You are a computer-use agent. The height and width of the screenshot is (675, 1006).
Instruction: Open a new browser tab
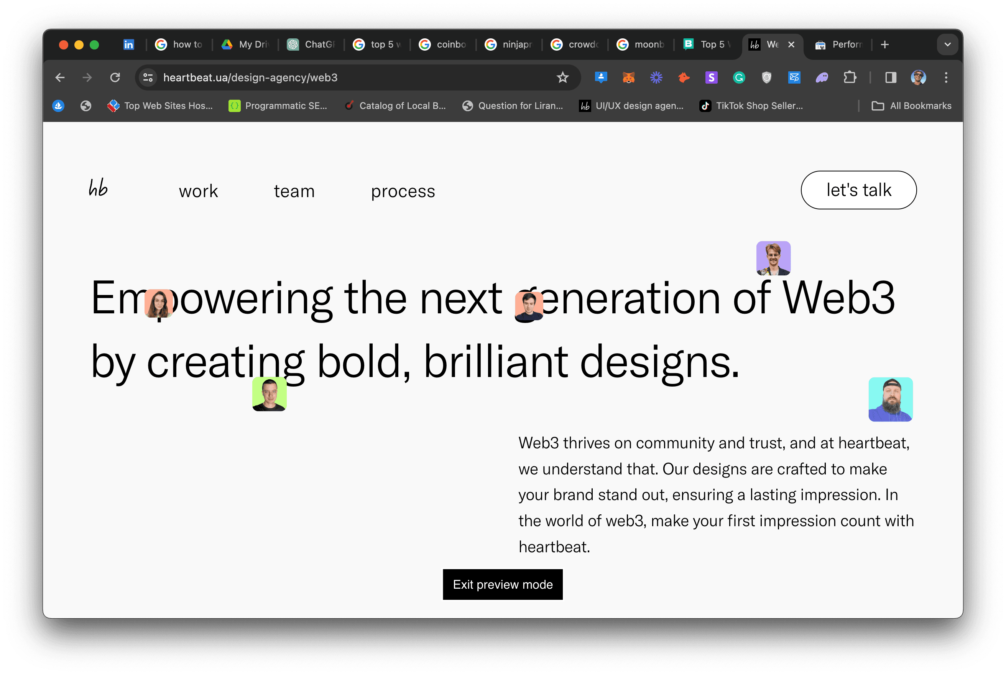coord(885,44)
